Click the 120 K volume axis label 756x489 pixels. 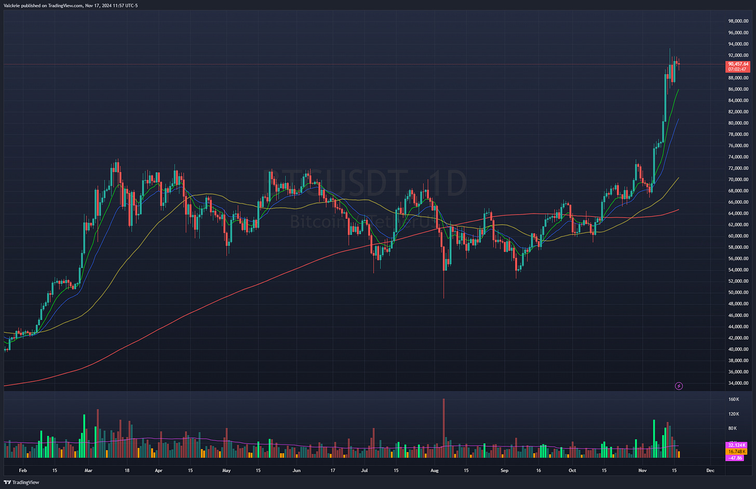734,414
